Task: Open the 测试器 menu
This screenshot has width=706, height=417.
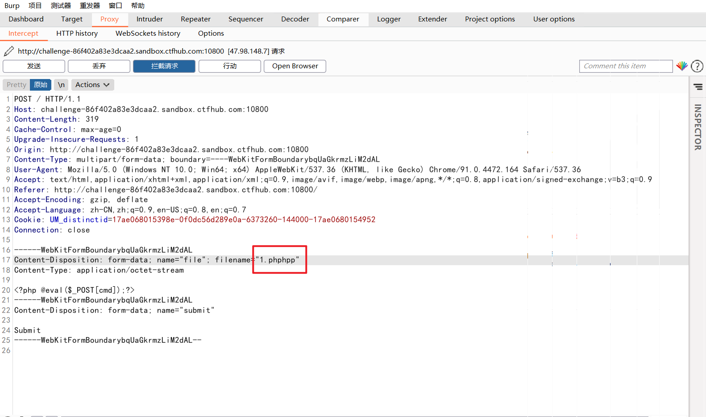Action: 61,6
